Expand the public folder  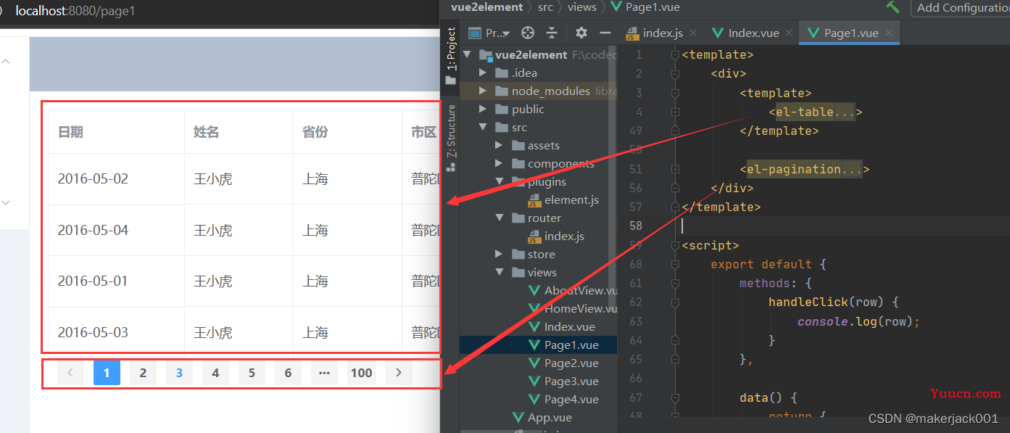(483, 109)
